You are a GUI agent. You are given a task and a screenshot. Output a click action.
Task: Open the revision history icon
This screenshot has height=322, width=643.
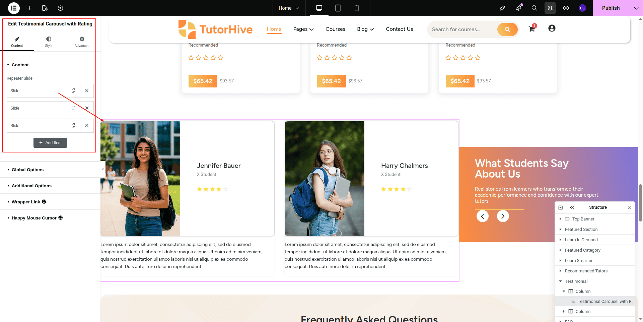click(x=60, y=8)
